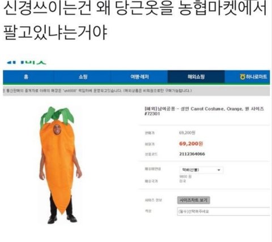Click the gray notice bar text
The width and height of the screenshot is (272, 242).
98,90
